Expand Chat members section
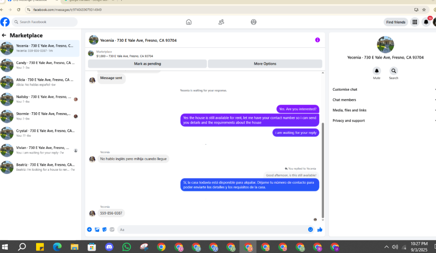This screenshot has width=436, height=253. (x=384, y=100)
